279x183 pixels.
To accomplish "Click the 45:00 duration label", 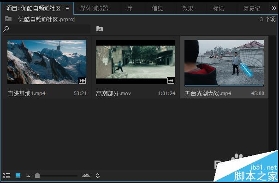I will 258,93.
